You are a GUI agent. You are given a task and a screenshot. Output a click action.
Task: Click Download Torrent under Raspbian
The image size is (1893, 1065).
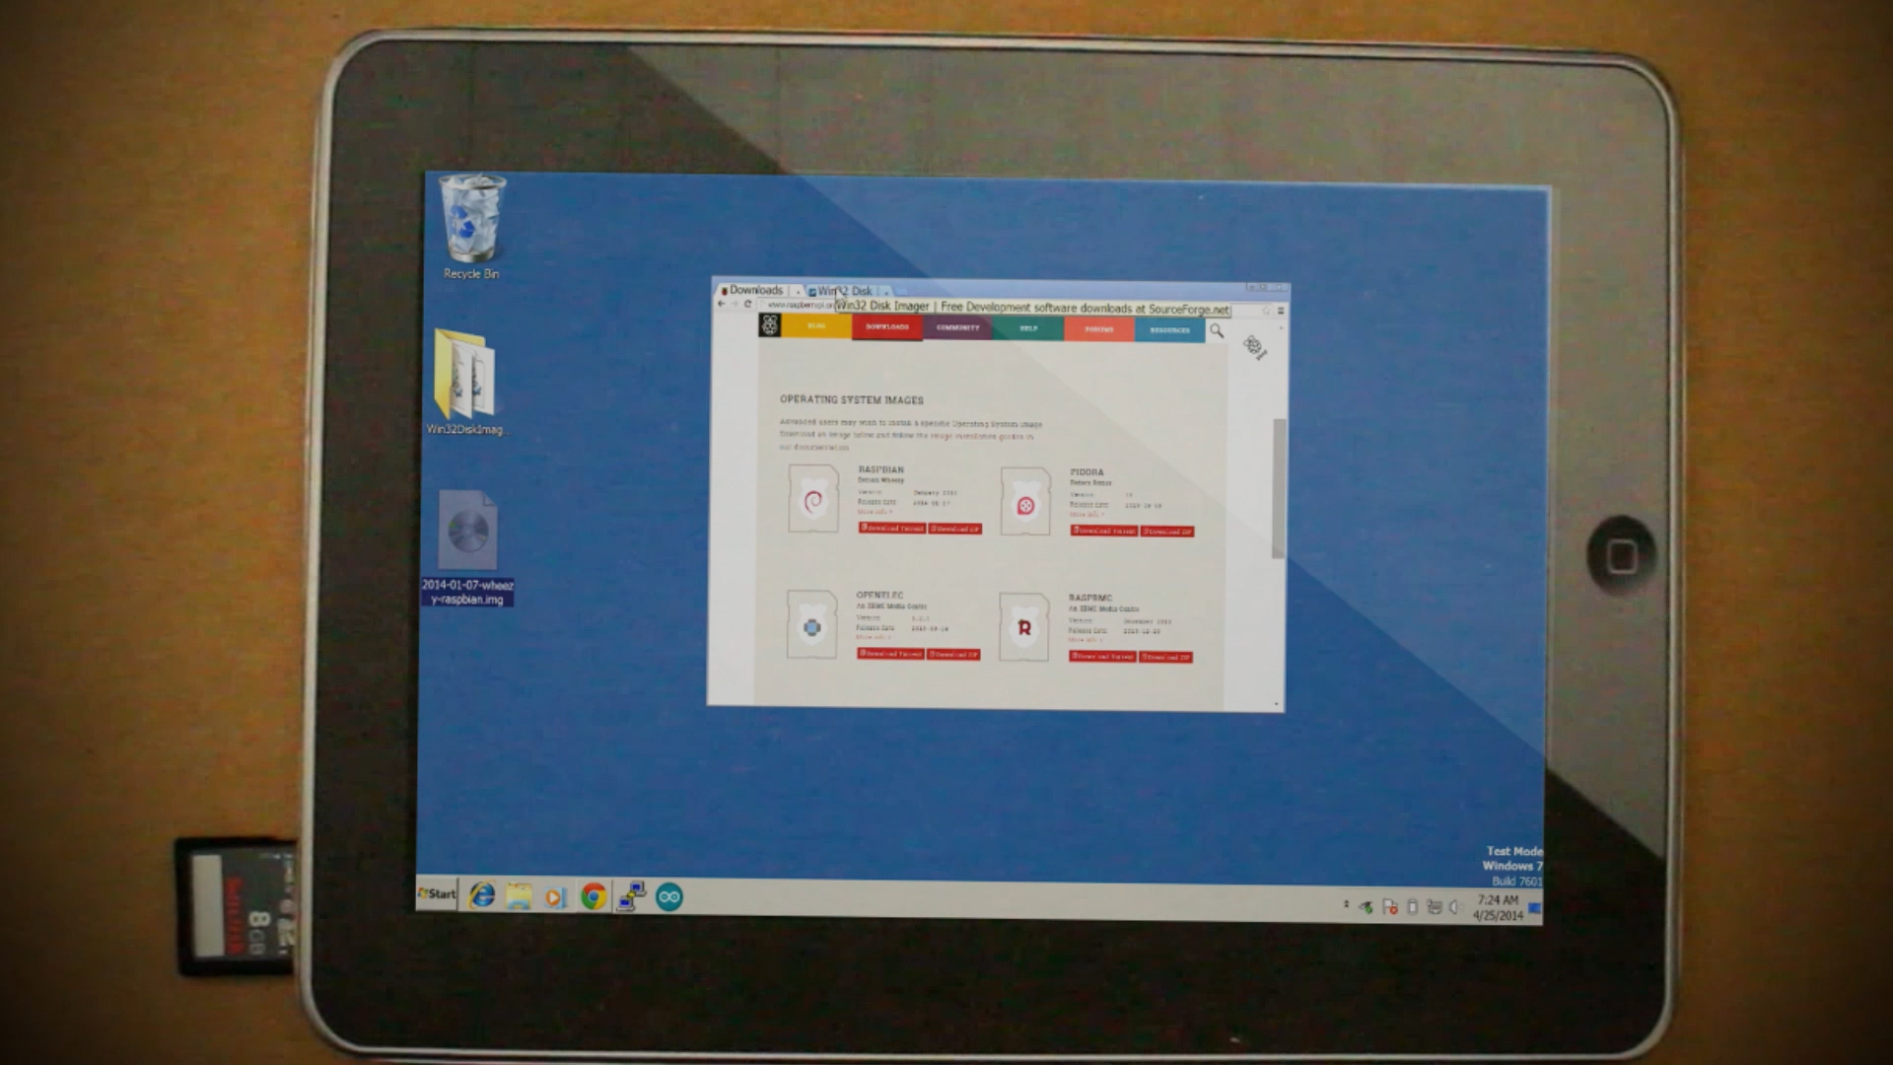[x=891, y=529]
